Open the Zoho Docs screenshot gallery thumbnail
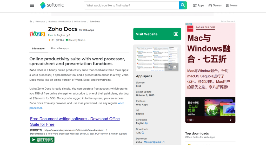This screenshot has height=145, width=266. 157,59
